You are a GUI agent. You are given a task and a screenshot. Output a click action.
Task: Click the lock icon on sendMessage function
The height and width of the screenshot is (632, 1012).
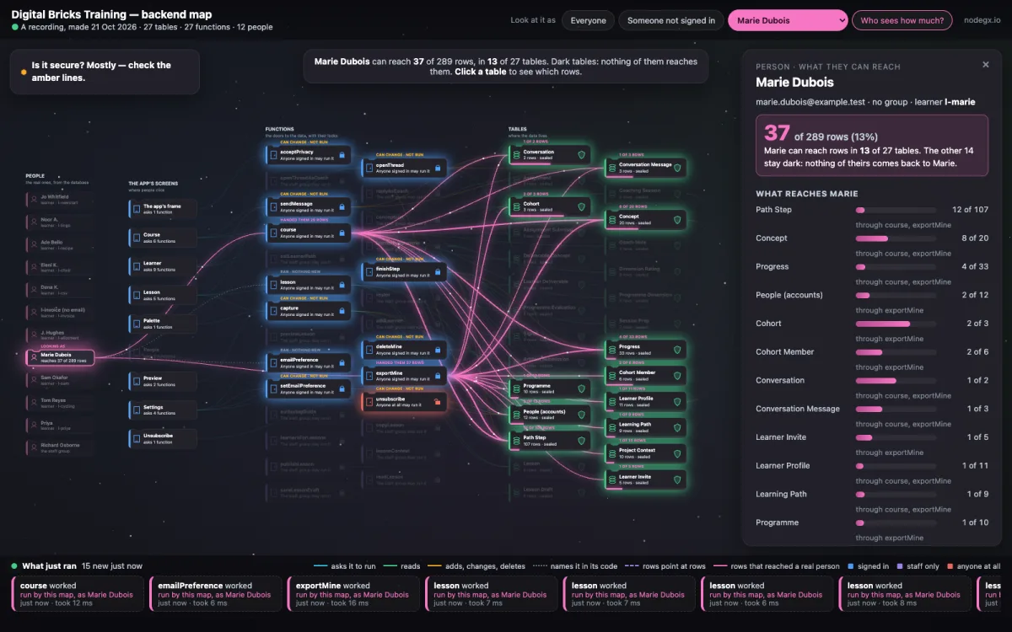342,206
